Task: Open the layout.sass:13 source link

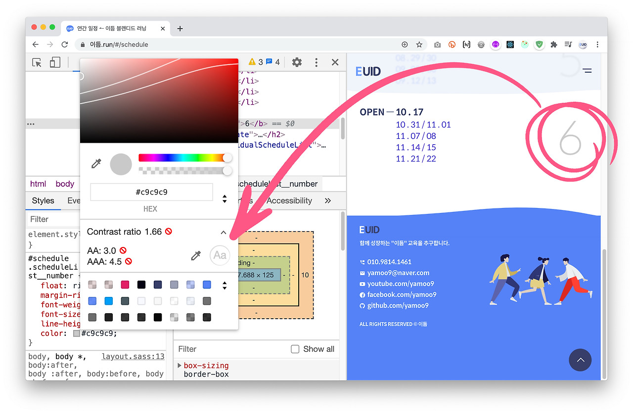Action: pos(133,357)
